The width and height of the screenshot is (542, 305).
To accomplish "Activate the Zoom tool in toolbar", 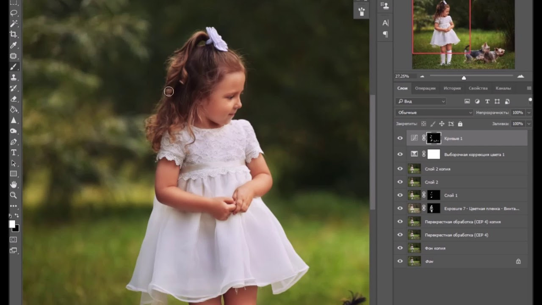I will [x=14, y=195].
